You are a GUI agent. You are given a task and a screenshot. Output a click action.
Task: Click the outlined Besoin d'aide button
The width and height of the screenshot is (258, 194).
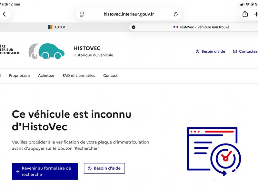point(104,168)
